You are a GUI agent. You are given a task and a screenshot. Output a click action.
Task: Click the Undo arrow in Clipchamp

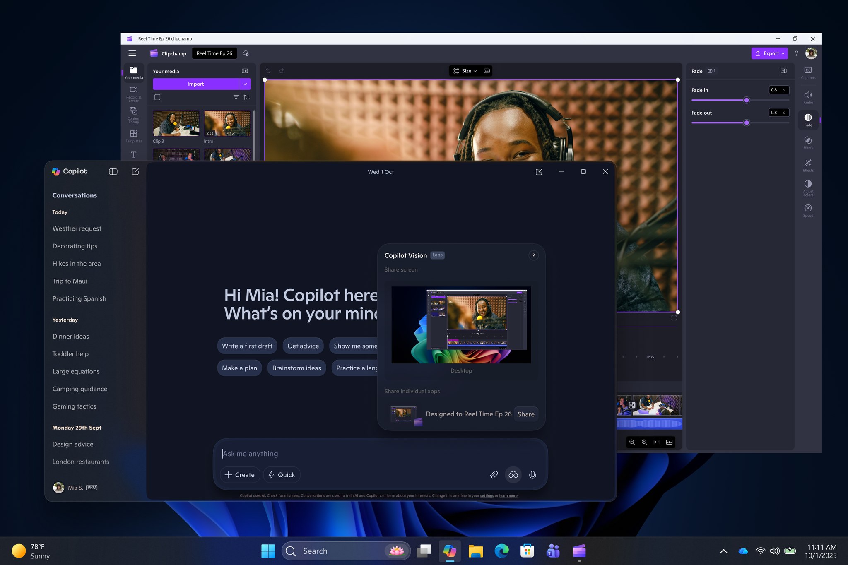(268, 71)
